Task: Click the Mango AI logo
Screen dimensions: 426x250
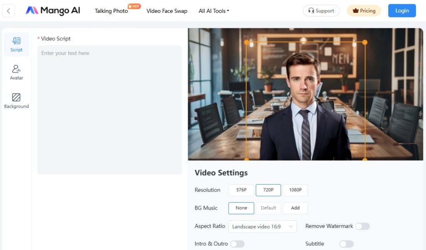Action: point(53,11)
